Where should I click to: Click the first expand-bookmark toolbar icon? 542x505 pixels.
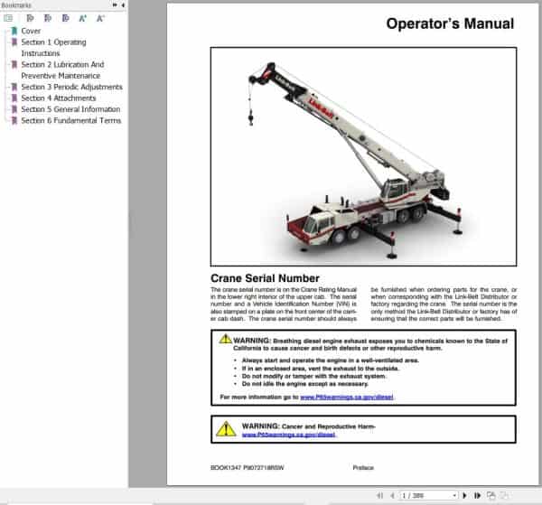click(31, 18)
